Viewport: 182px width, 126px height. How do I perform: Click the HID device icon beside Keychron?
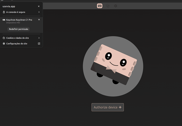click(4, 20)
